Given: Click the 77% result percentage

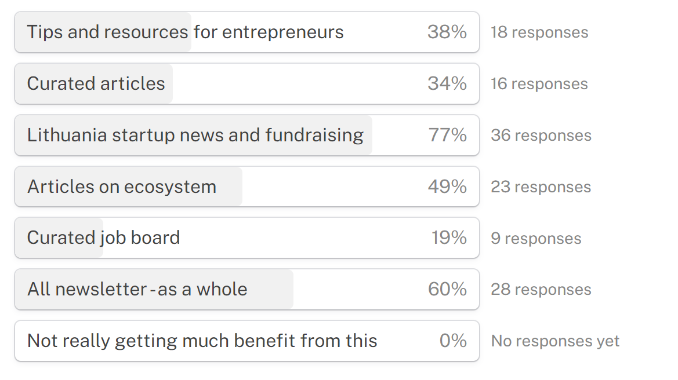Looking at the screenshot, I should [x=448, y=136].
